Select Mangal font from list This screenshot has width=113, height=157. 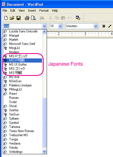[x=23, y=35]
